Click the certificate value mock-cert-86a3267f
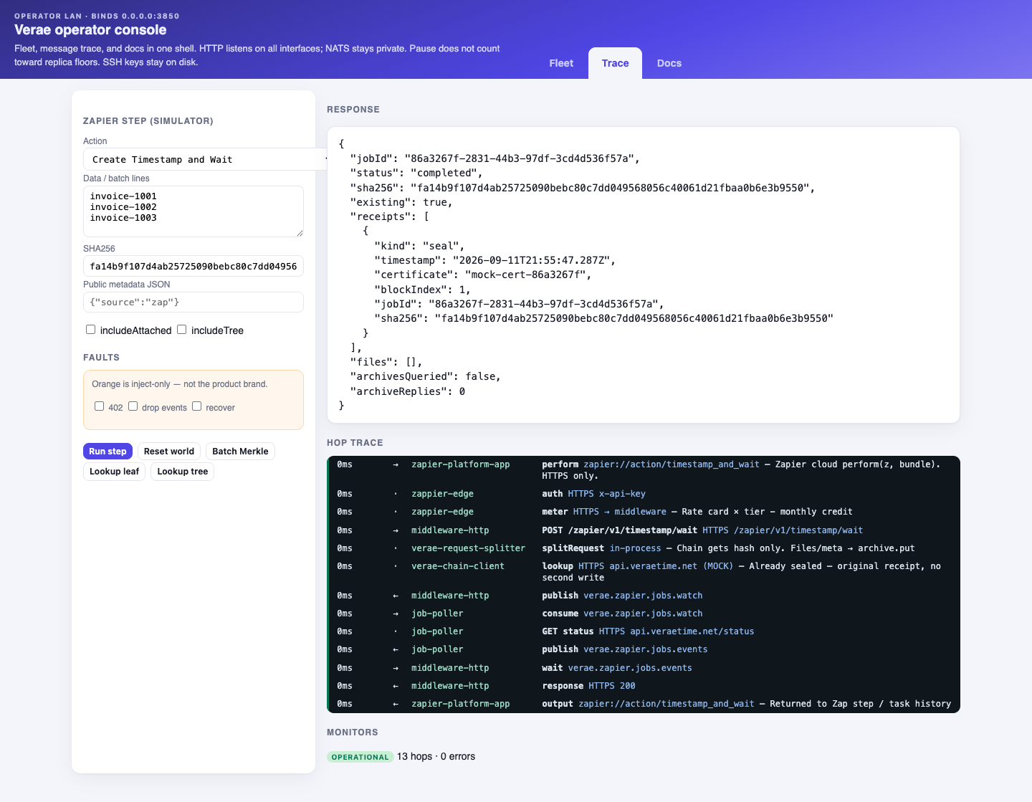This screenshot has width=1032, height=802. coord(528,275)
